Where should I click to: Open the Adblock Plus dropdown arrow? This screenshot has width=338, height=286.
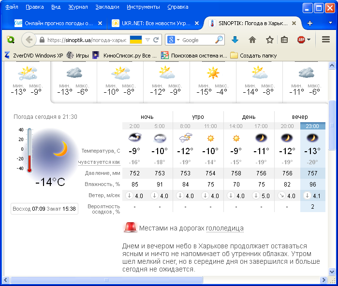[x=309, y=40]
